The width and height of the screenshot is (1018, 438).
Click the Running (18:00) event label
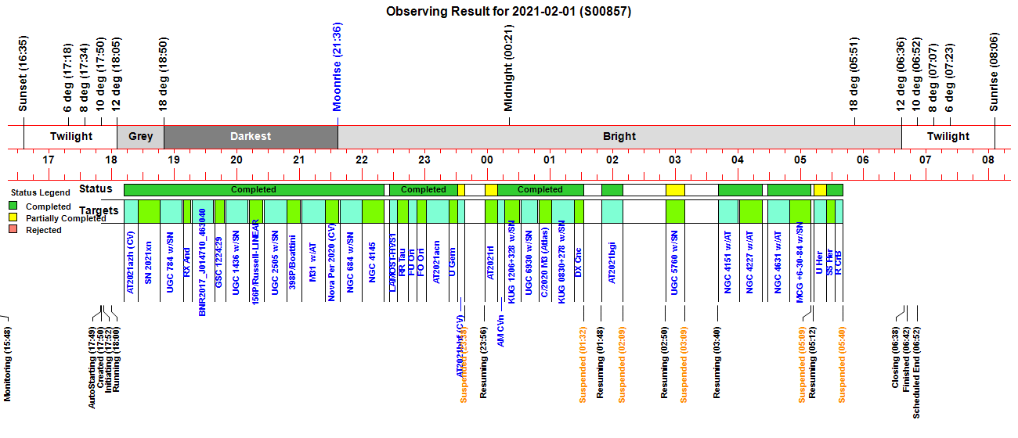[x=118, y=359]
